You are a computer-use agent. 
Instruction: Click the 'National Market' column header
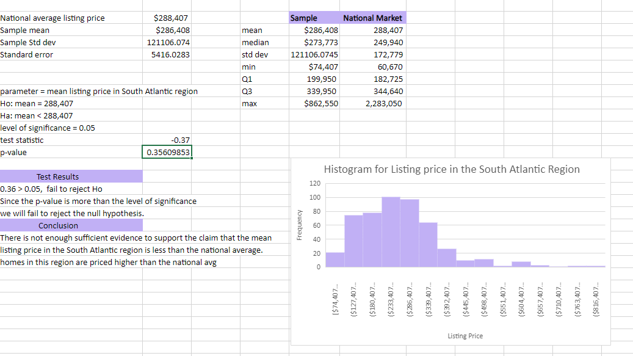click(372, 18)
